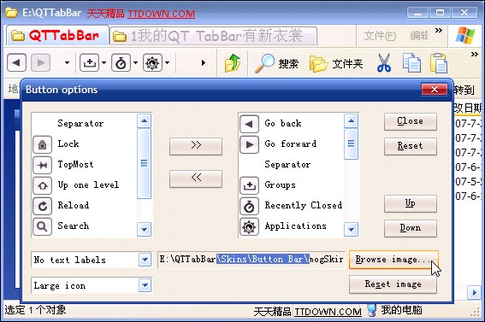Click the Explorer horizontal scroll right arrow
This screenshot has width=485, height=322.
474,292
